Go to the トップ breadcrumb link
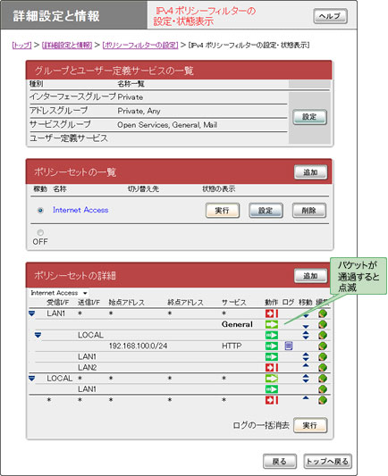This screenshot has width=388, height=476. pos(21,46)
